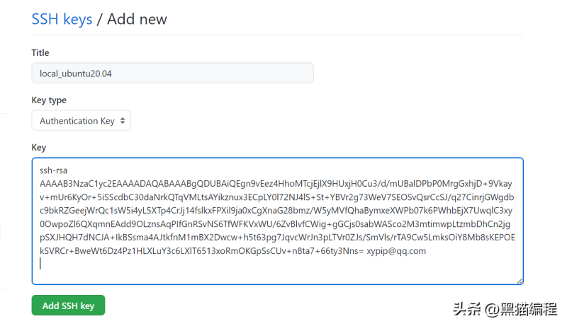Click the key line starting with pSXJHQH7dNCJA
This screenshot has height=326, width=567.
[x=277, y=238]
